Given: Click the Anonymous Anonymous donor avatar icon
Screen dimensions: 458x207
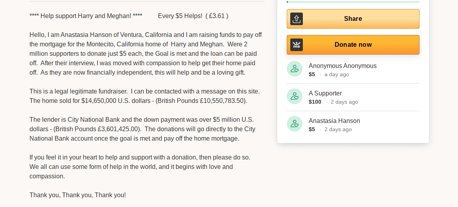Looking at the screenshot, I should [295, 69].
